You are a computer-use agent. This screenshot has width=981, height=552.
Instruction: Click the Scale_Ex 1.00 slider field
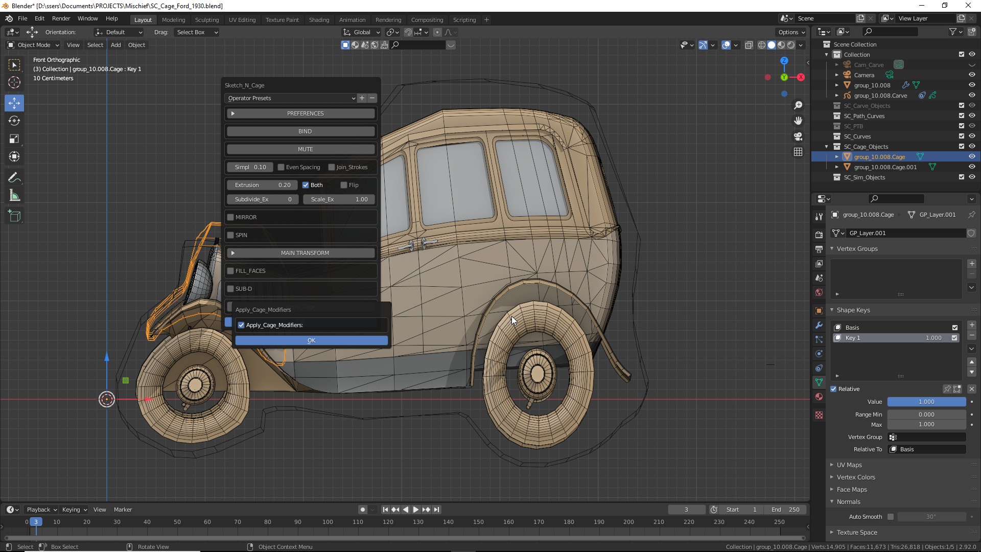pyautogui.click(x=339, y=199)
